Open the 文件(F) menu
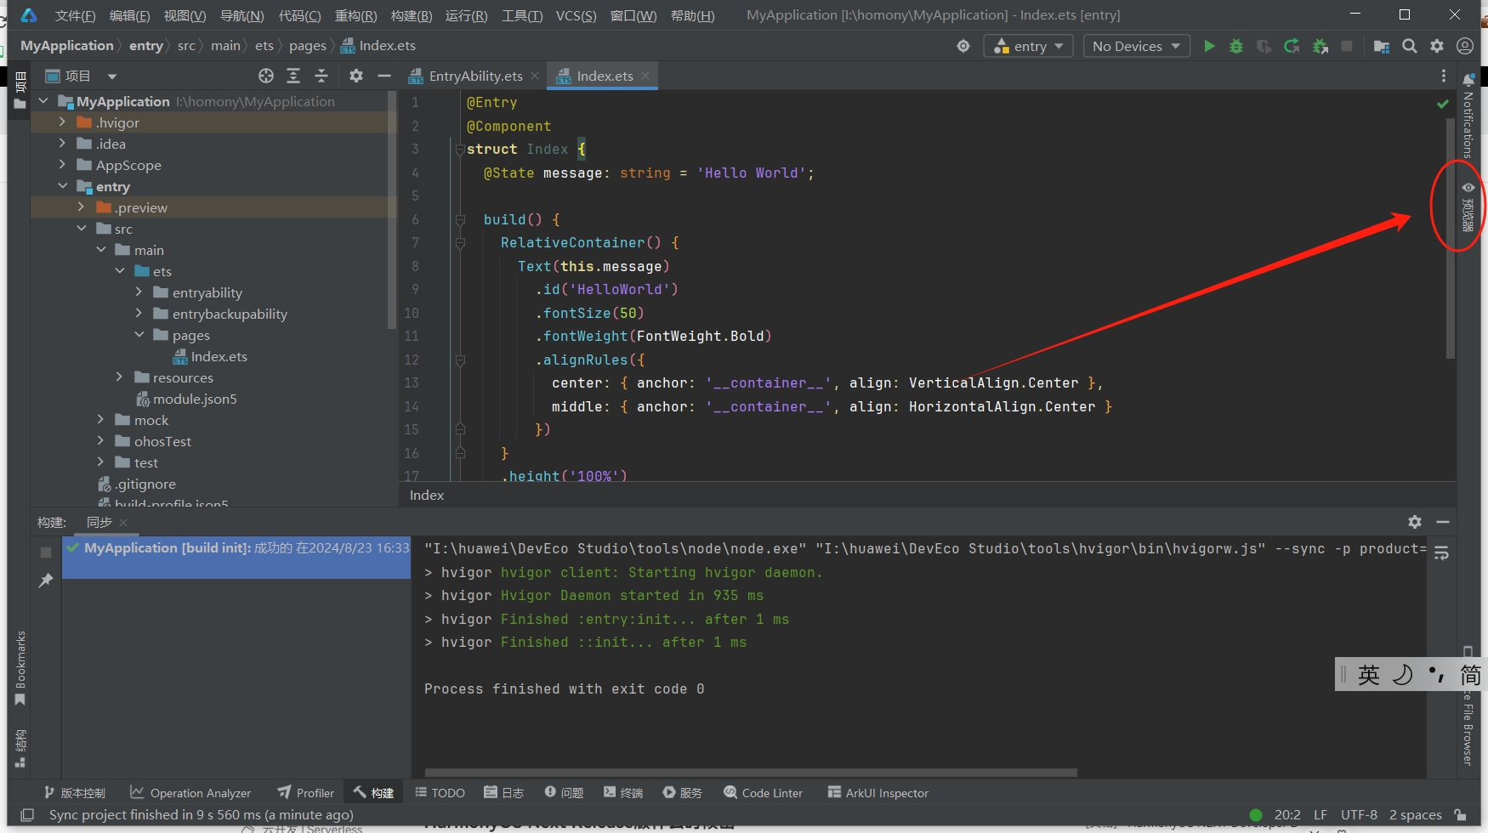This screenshot has height=833, width=1488. (x=75, y=15)
